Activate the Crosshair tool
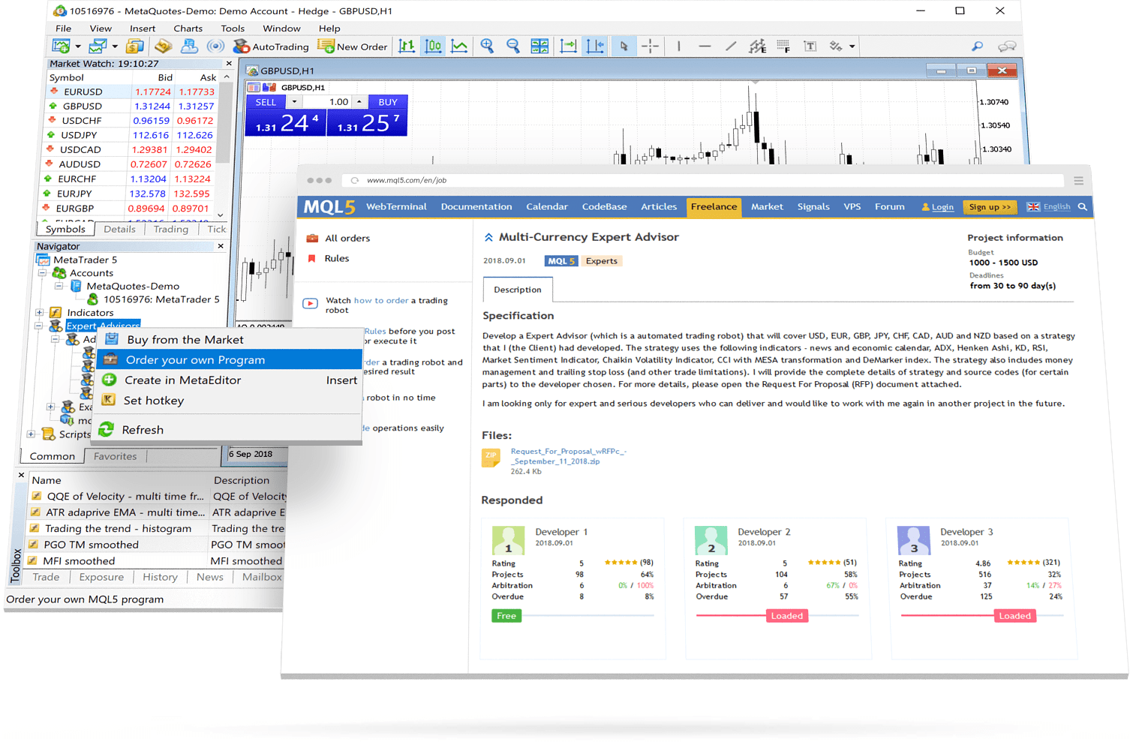Screen dimensions: 1133x745 point(650,46)
